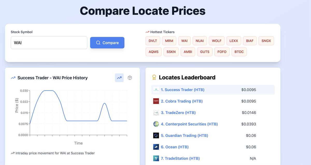Click the trend icon beside Price History title
The image size is (311, 165).
click(13, 78)
